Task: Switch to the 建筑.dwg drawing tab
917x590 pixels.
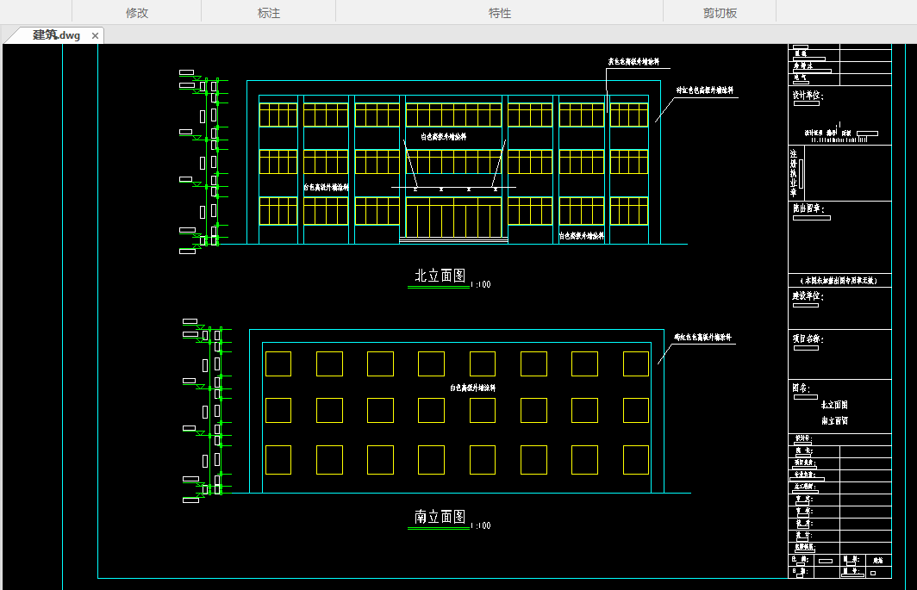Action: 56,35
